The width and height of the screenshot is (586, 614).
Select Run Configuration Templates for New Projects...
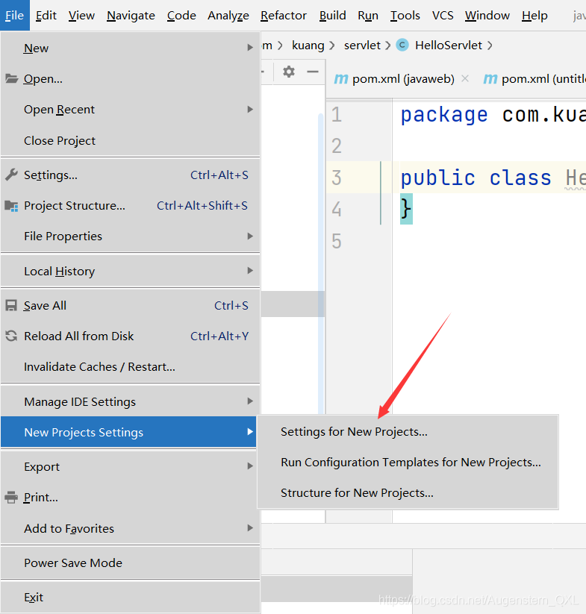[x=408, y=462]
